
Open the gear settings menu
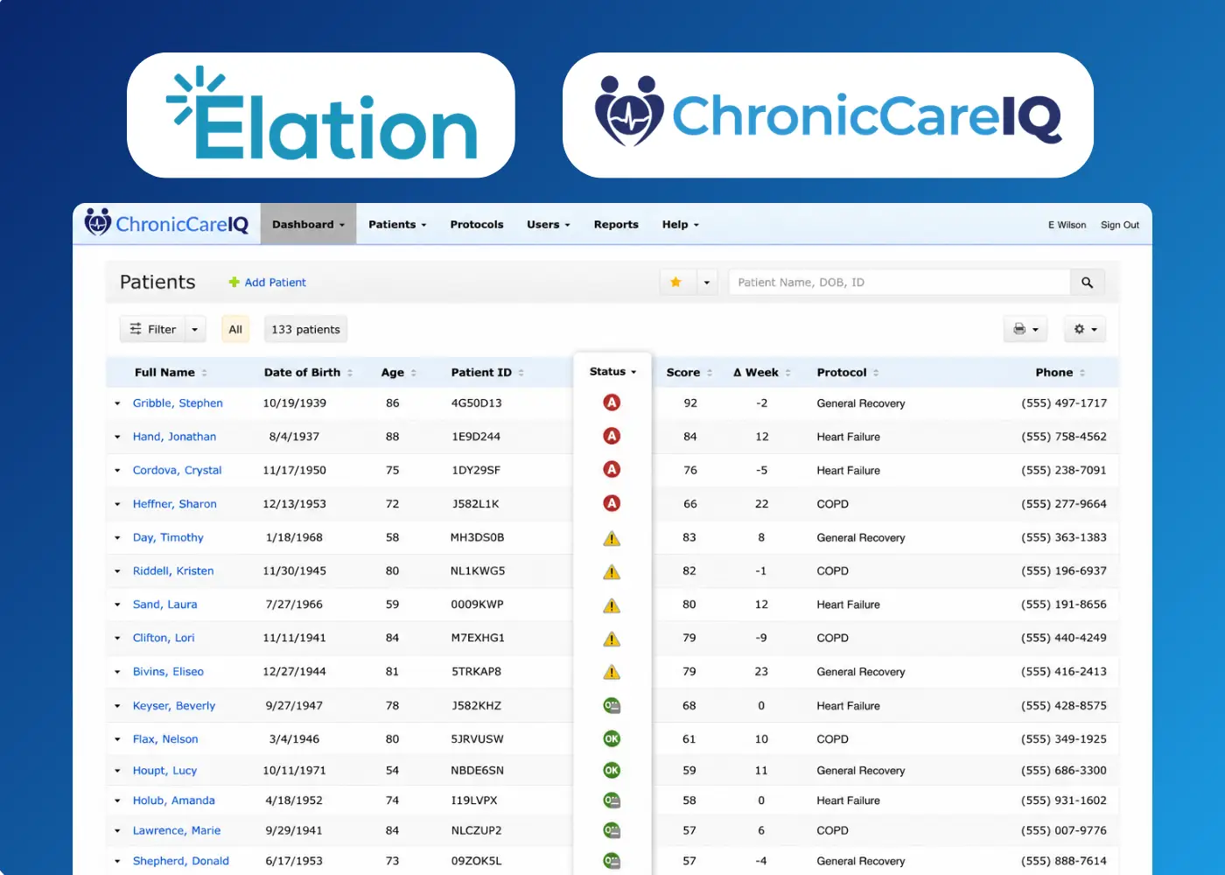pos(1085,329)
